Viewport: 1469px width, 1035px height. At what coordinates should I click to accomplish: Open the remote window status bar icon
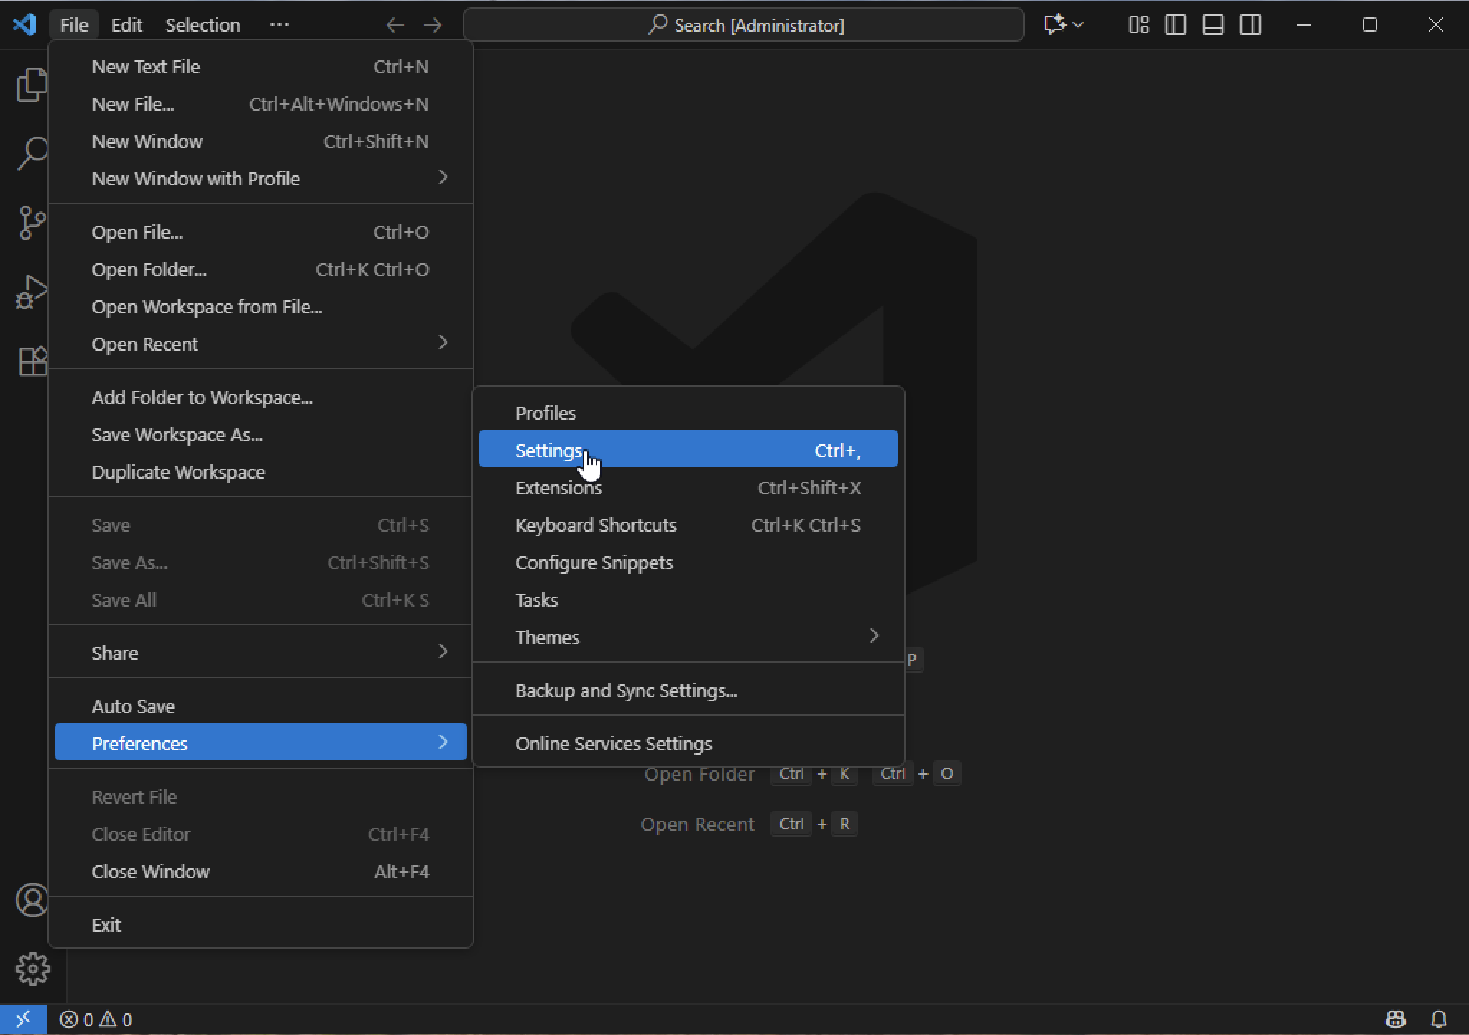[23, 1019]
